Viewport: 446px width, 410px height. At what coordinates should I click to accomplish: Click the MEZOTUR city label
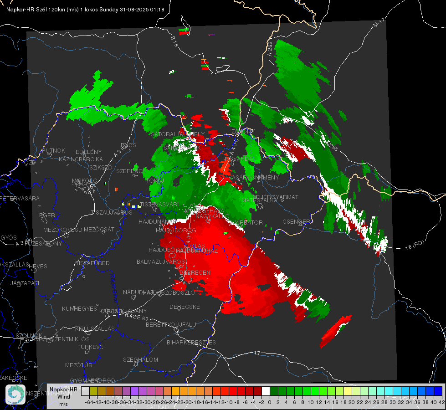pos(79,365)
